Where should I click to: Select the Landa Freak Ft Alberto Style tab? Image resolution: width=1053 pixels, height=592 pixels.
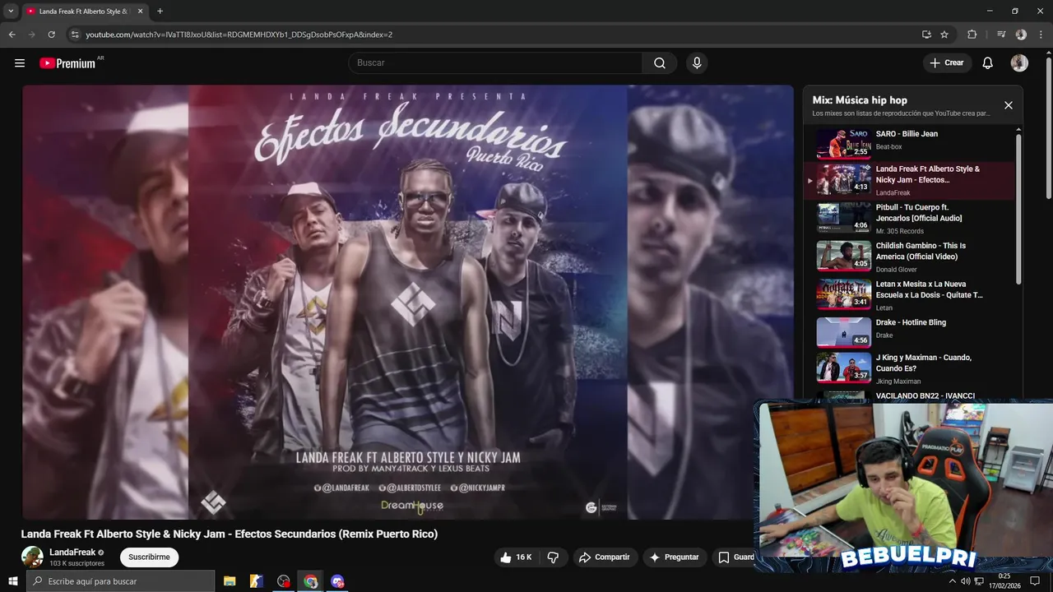pos(85,12)
